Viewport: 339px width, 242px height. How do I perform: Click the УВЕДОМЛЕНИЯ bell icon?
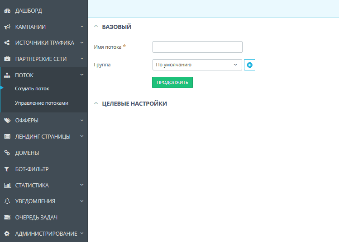[x=7, y=201]
